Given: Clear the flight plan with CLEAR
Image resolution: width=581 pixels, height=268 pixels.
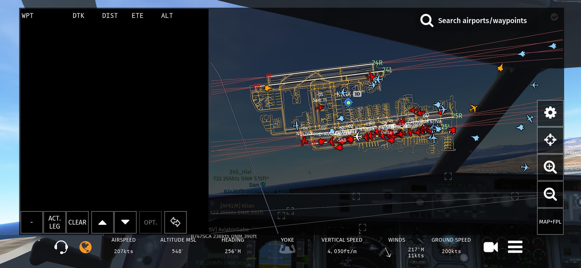Looking at the screenshot, I should [x=77, y=222].
